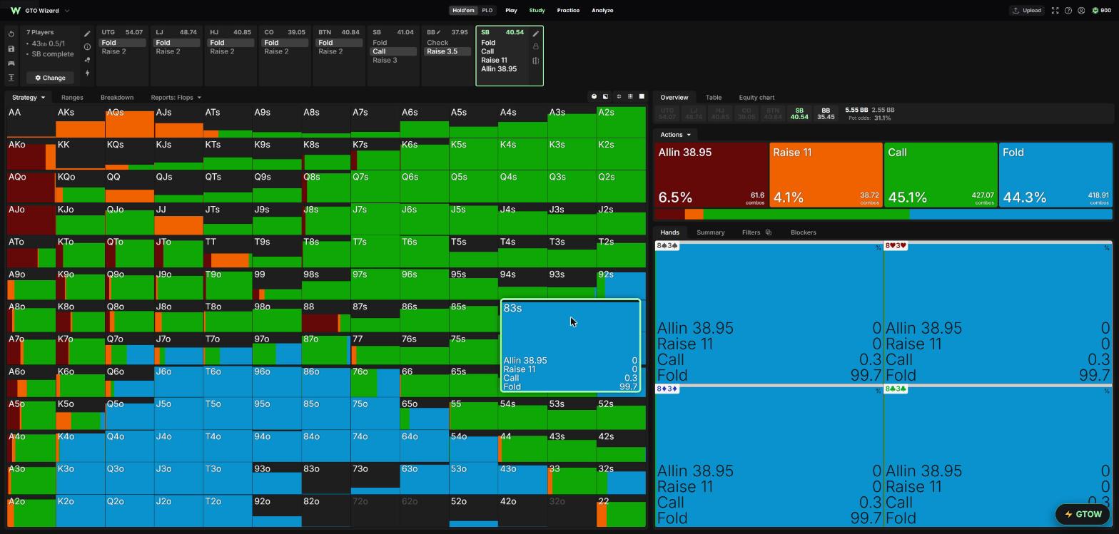1119x534 pixels.
Task: Click the orange Raise 11 action block
Action: click(x=826, y=175)
